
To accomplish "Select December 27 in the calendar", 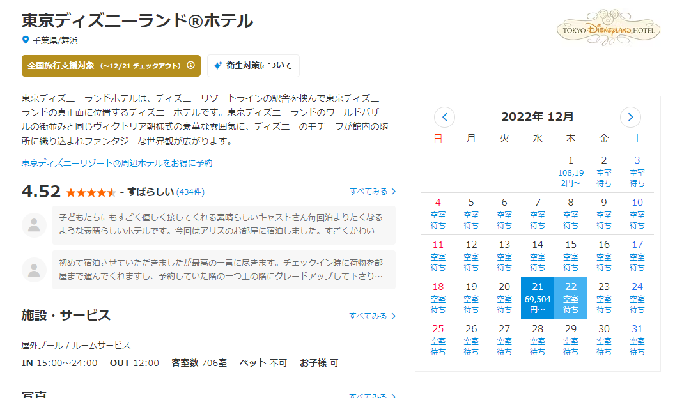I will (504, 340).
